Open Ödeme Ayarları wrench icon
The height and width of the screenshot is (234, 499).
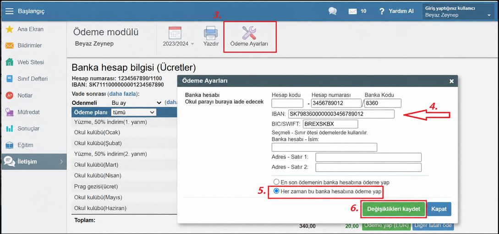(x=249, y=33)
